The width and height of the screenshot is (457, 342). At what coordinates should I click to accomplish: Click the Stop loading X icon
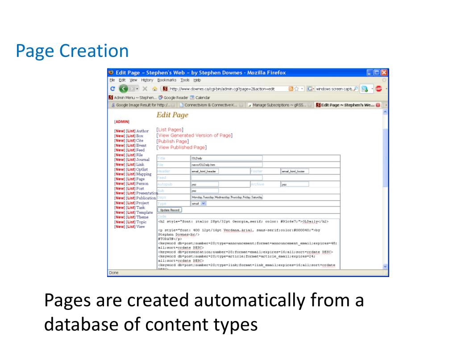145,89
